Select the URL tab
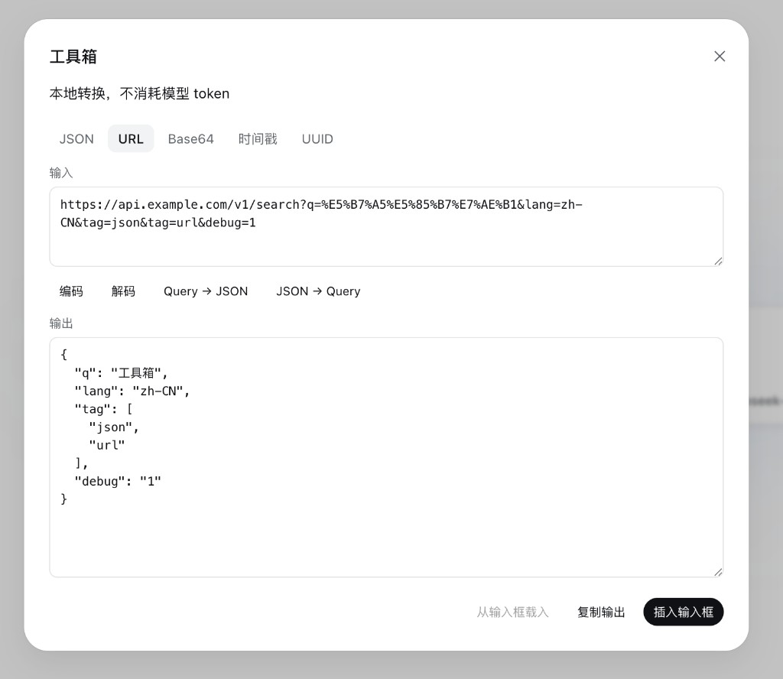 pos(131,139)
